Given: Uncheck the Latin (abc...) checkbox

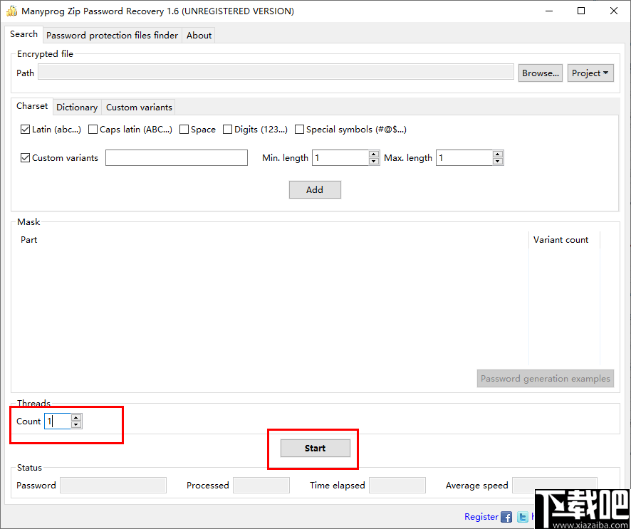Looking at the screenshot, I should tap(25, 129).
